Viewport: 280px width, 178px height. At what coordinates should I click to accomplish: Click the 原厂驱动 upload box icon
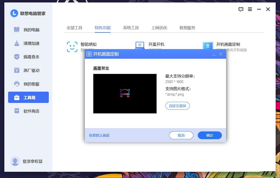(x=17, y=70)
